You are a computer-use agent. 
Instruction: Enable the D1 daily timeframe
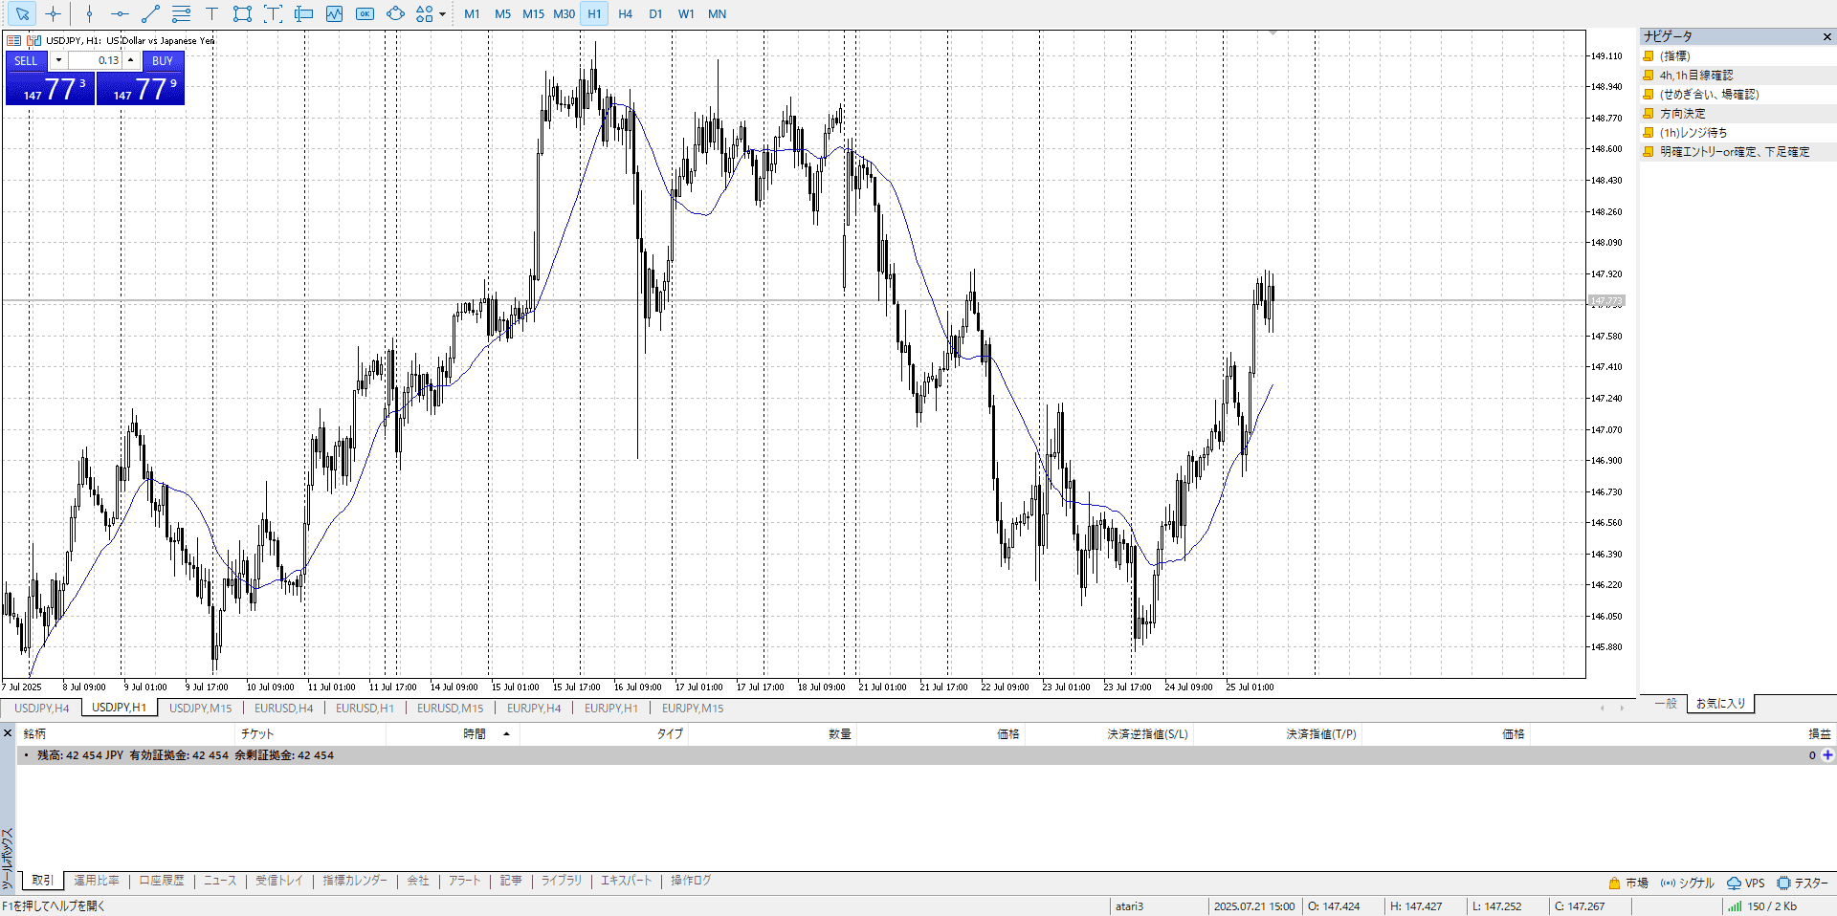click(655, 14)
